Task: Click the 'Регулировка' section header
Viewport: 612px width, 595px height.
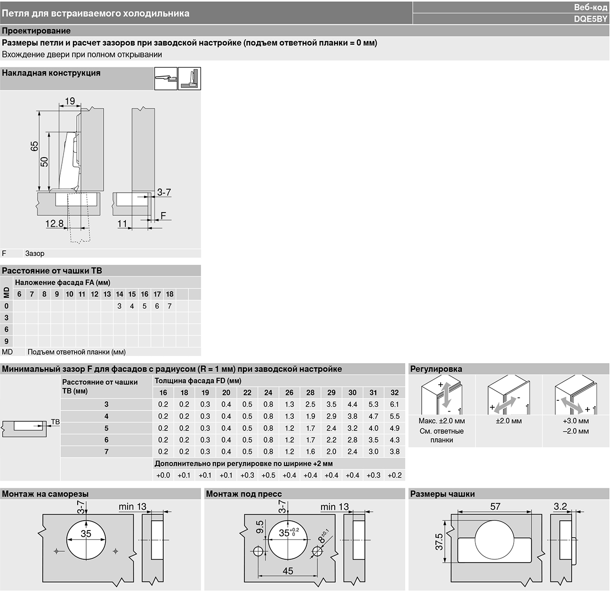Action: point(436,369)
